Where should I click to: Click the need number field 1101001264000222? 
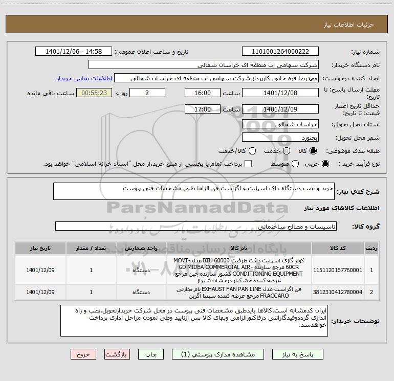point(280,51)
